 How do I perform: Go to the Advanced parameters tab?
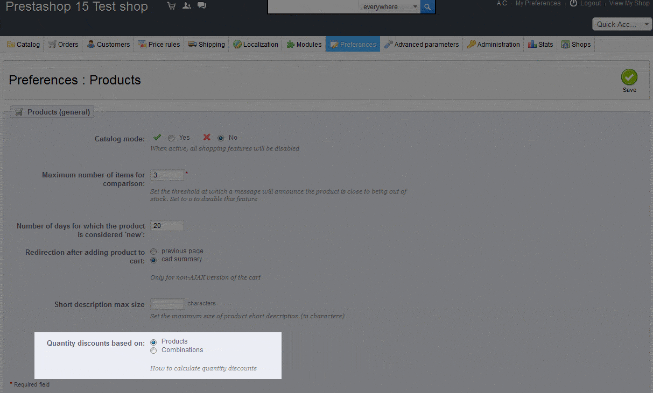(x=422, y=45)
